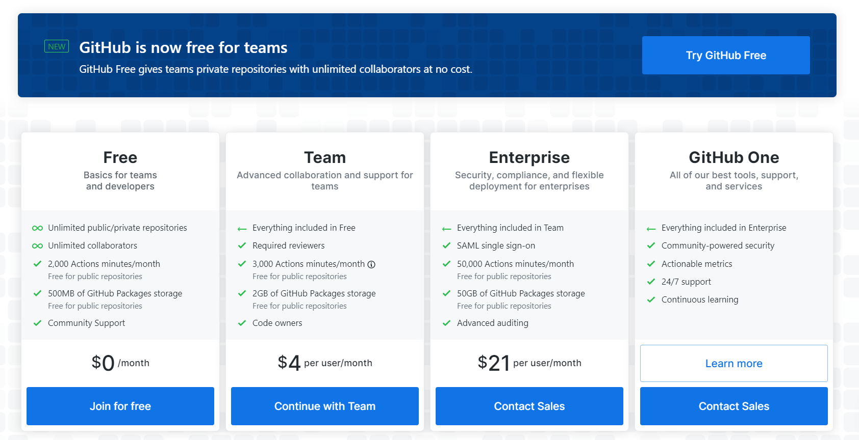Click checkmark beside 3,000 Actions minutes/month
The width and height of the screenshot is (859, 440).
tap(242, 264)
